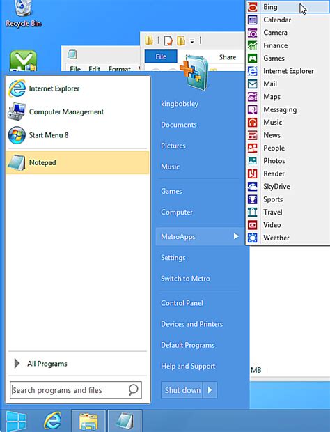Open the Share tab in Explorer window
Viewport: 330px width, 432px height.
(x=228, y=57)
